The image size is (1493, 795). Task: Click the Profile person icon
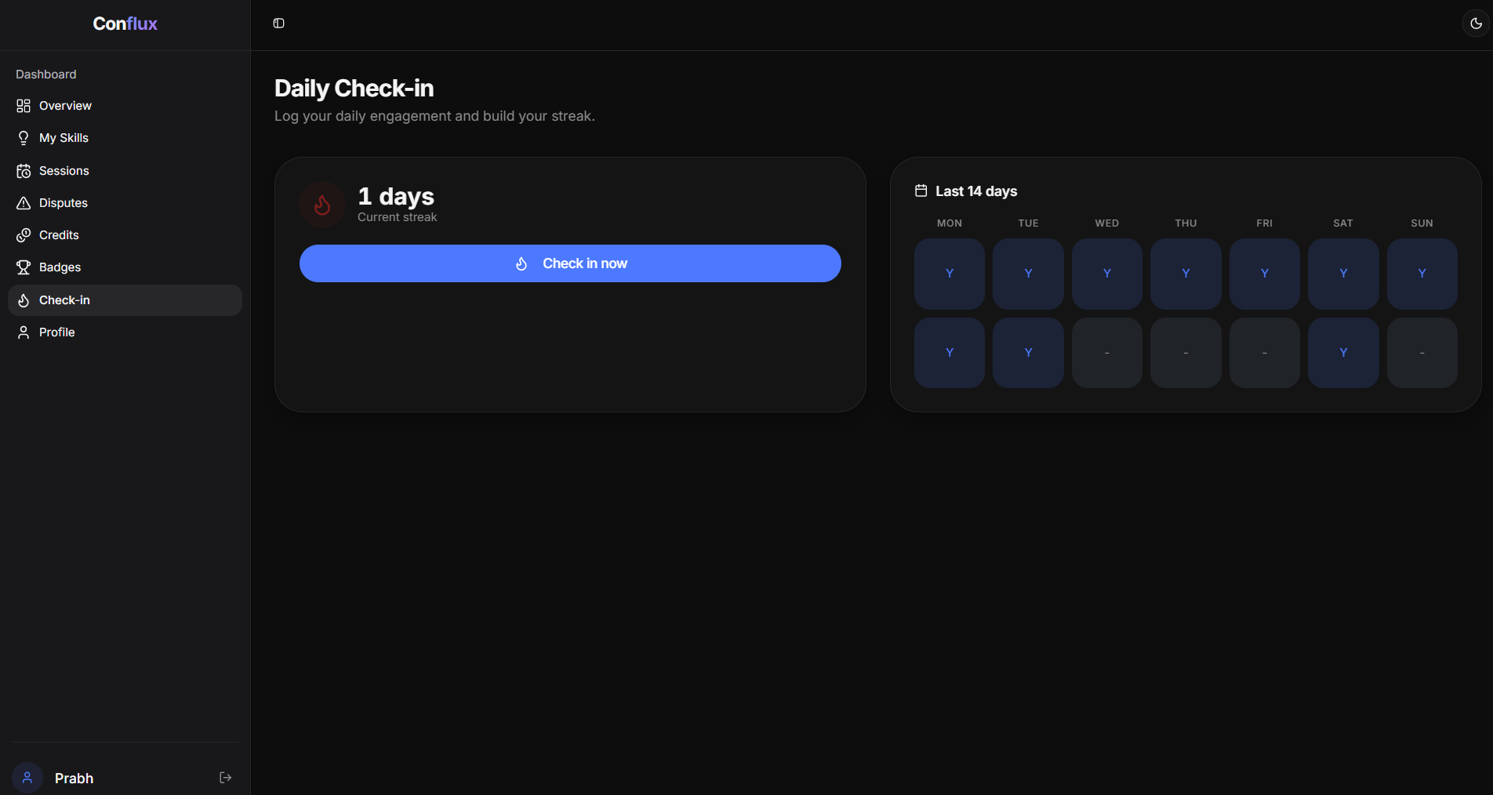click(24, 332)
